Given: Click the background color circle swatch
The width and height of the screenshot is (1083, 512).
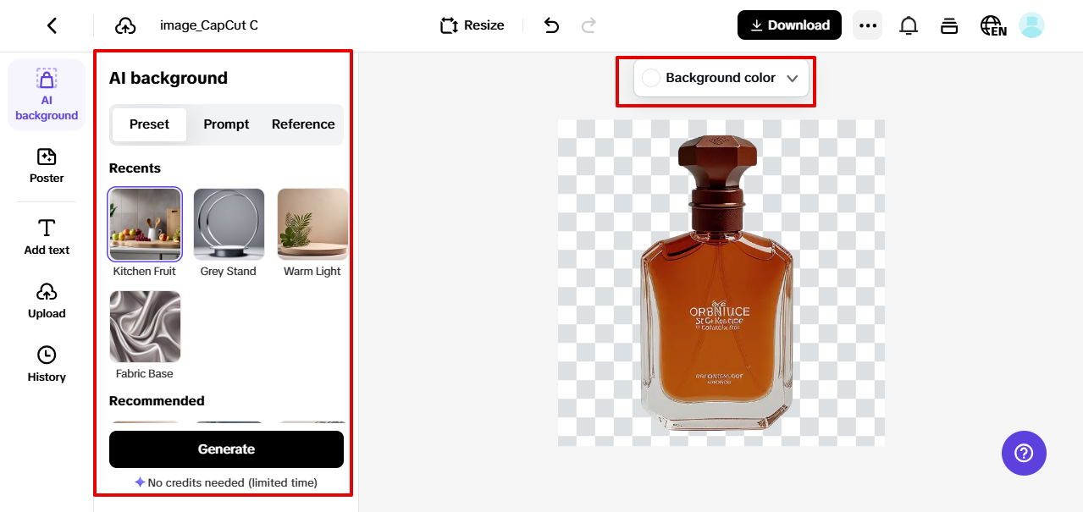Looking at the screenshot, I should click(x=650, y=78).
